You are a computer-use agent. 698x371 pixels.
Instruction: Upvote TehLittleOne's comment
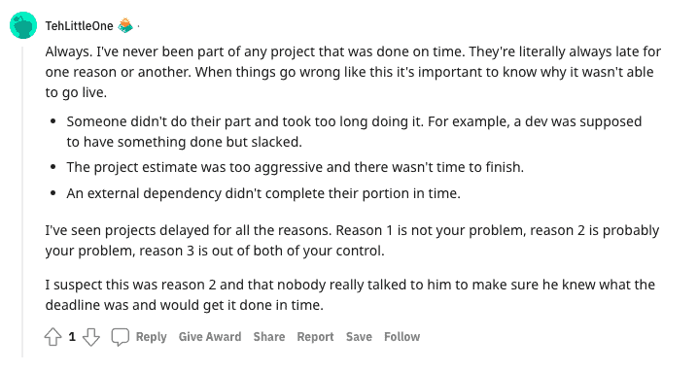[x=52, y=337]
